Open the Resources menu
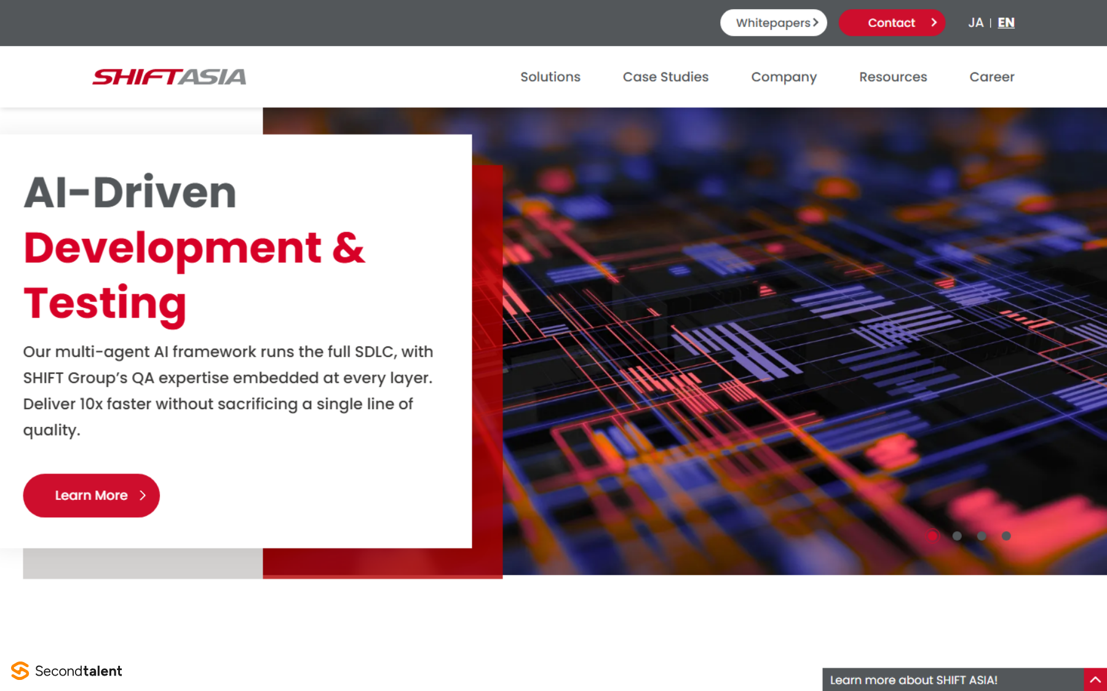 pos(893,77)
